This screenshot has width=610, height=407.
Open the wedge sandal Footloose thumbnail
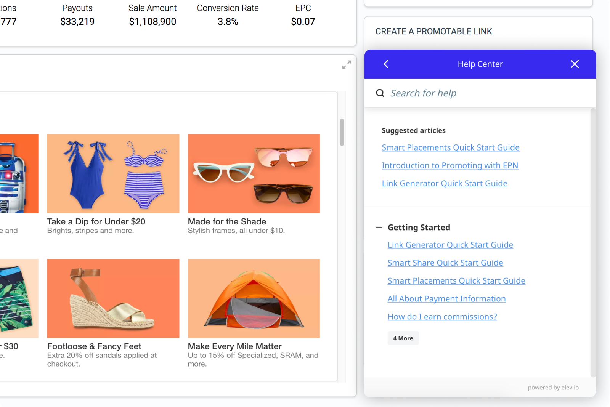point(113,298)
